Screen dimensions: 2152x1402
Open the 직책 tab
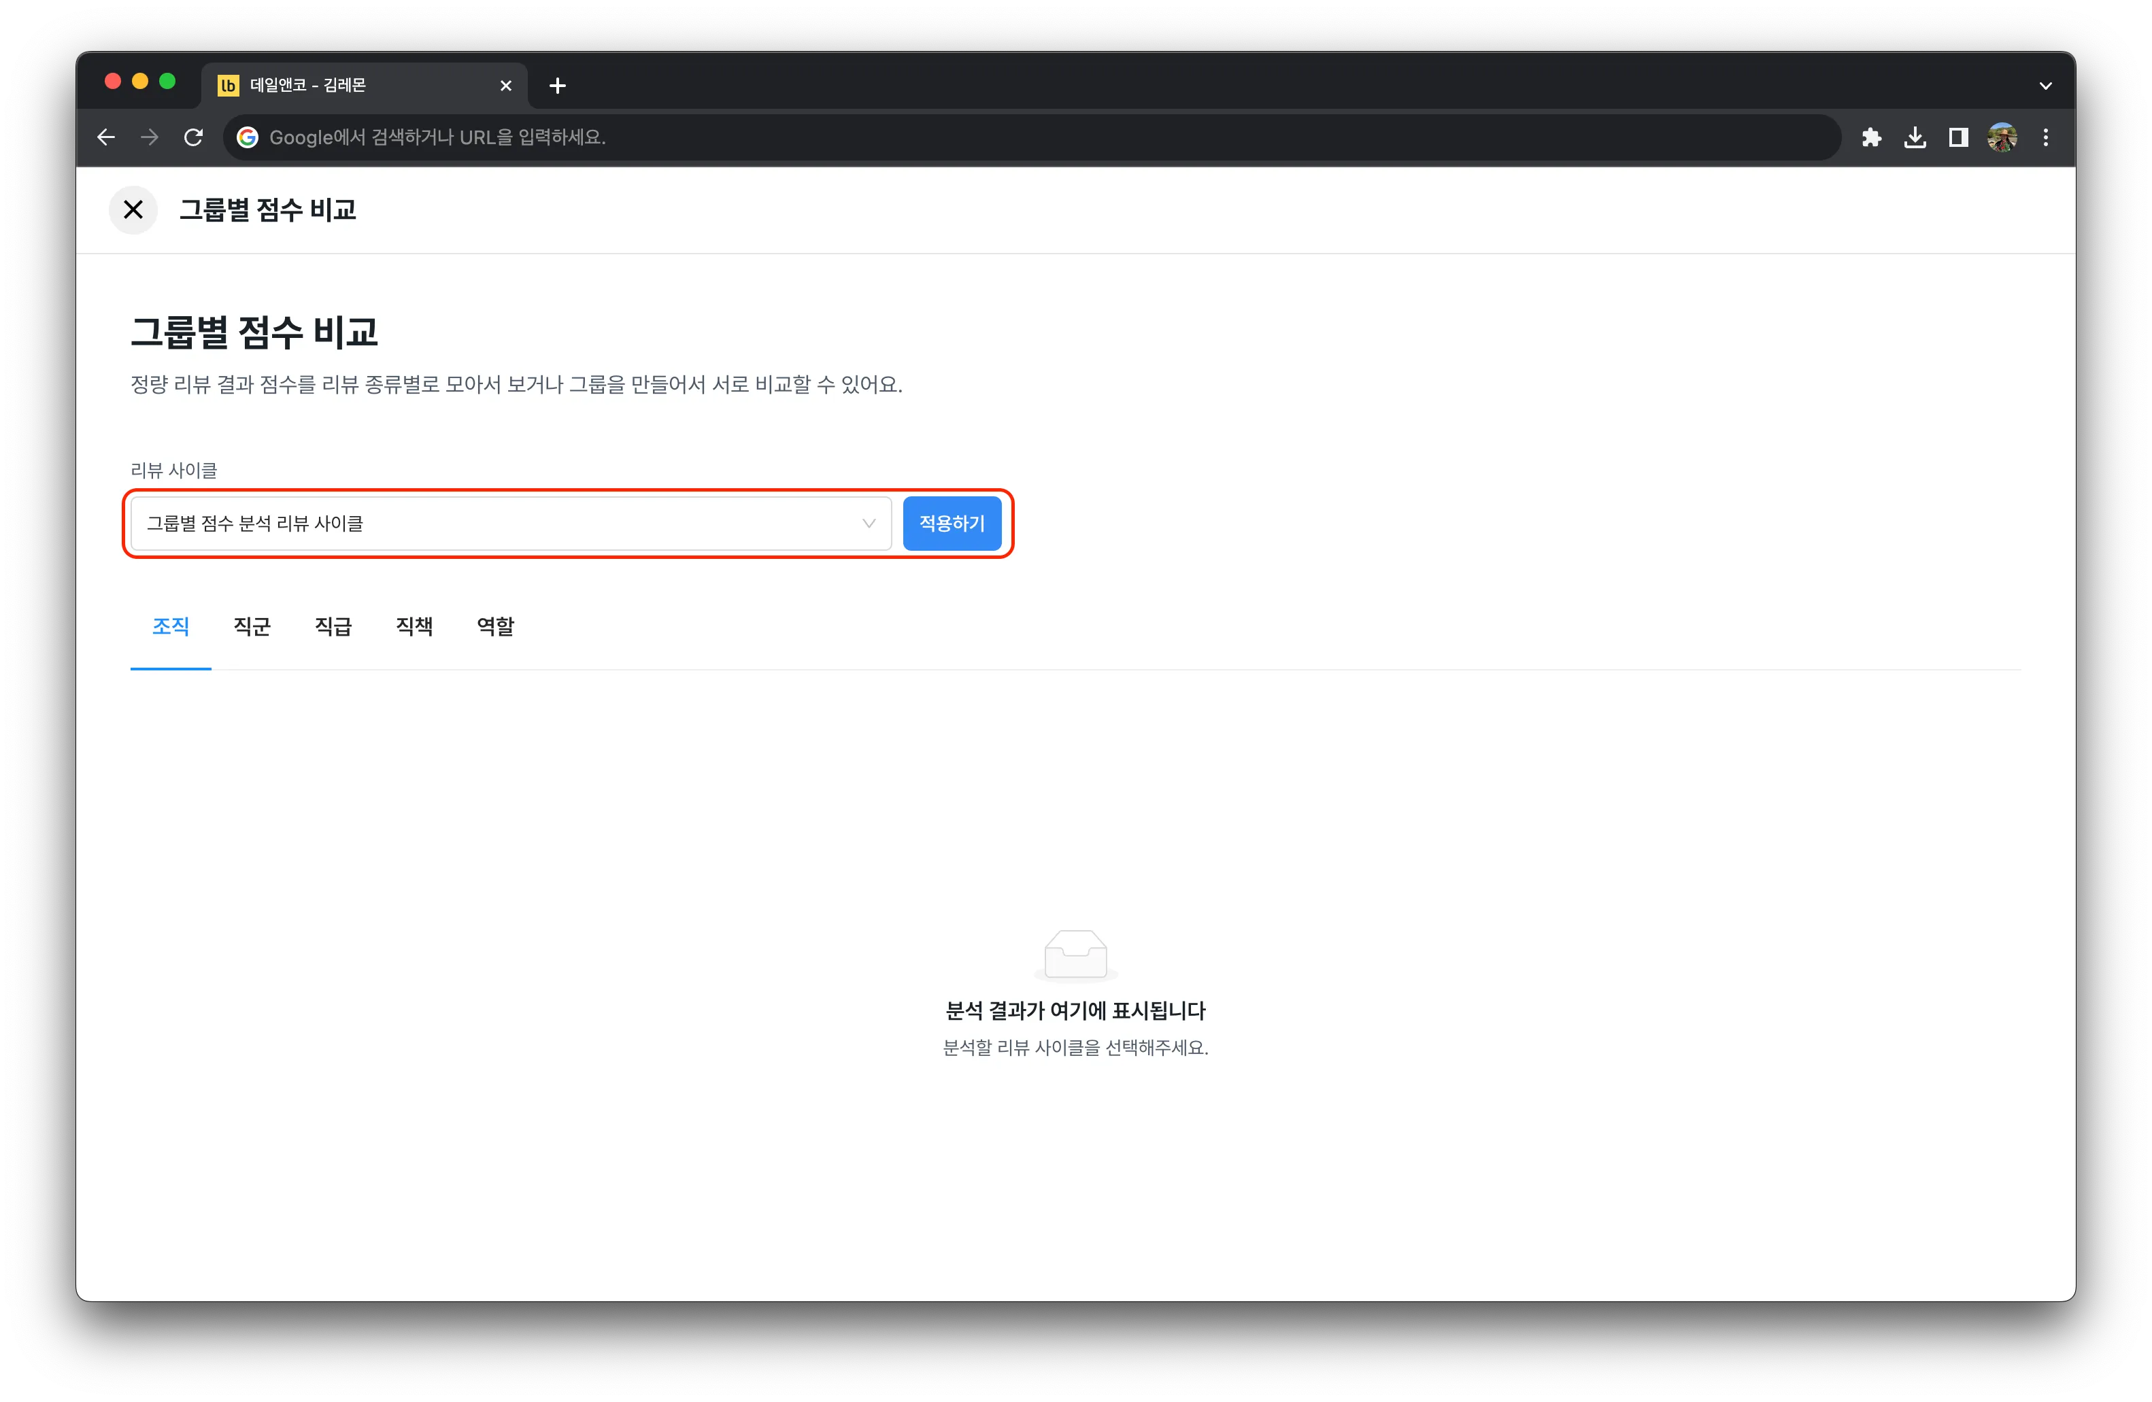[414, 626]
